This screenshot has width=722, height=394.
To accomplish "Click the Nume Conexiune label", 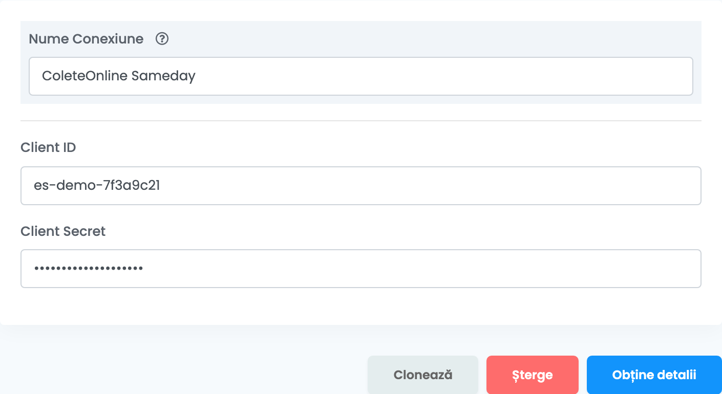I will pos(86,39).
